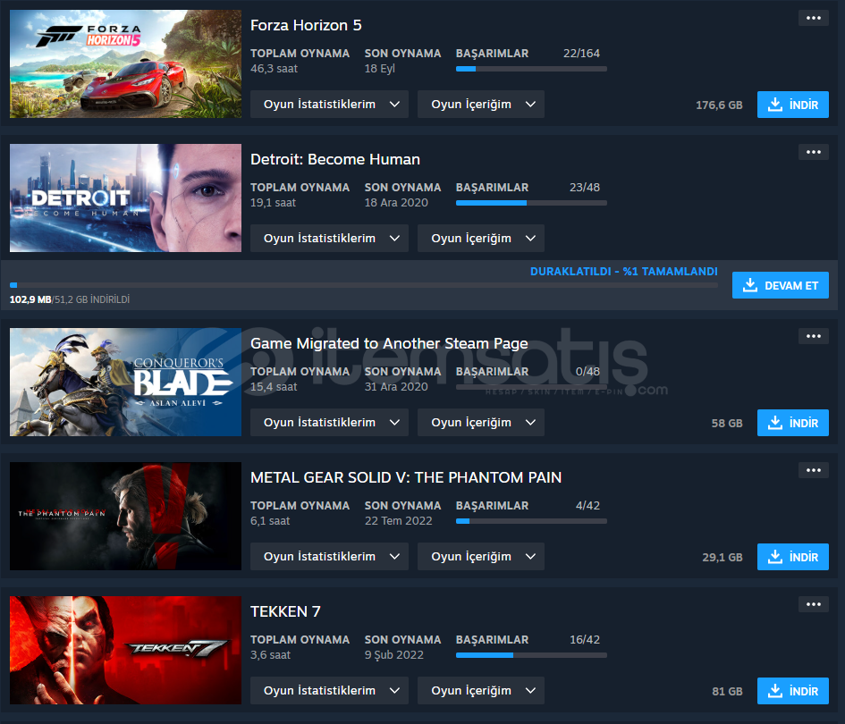Open Forza Horizon 5 three-dot options menu

[813, 18]
